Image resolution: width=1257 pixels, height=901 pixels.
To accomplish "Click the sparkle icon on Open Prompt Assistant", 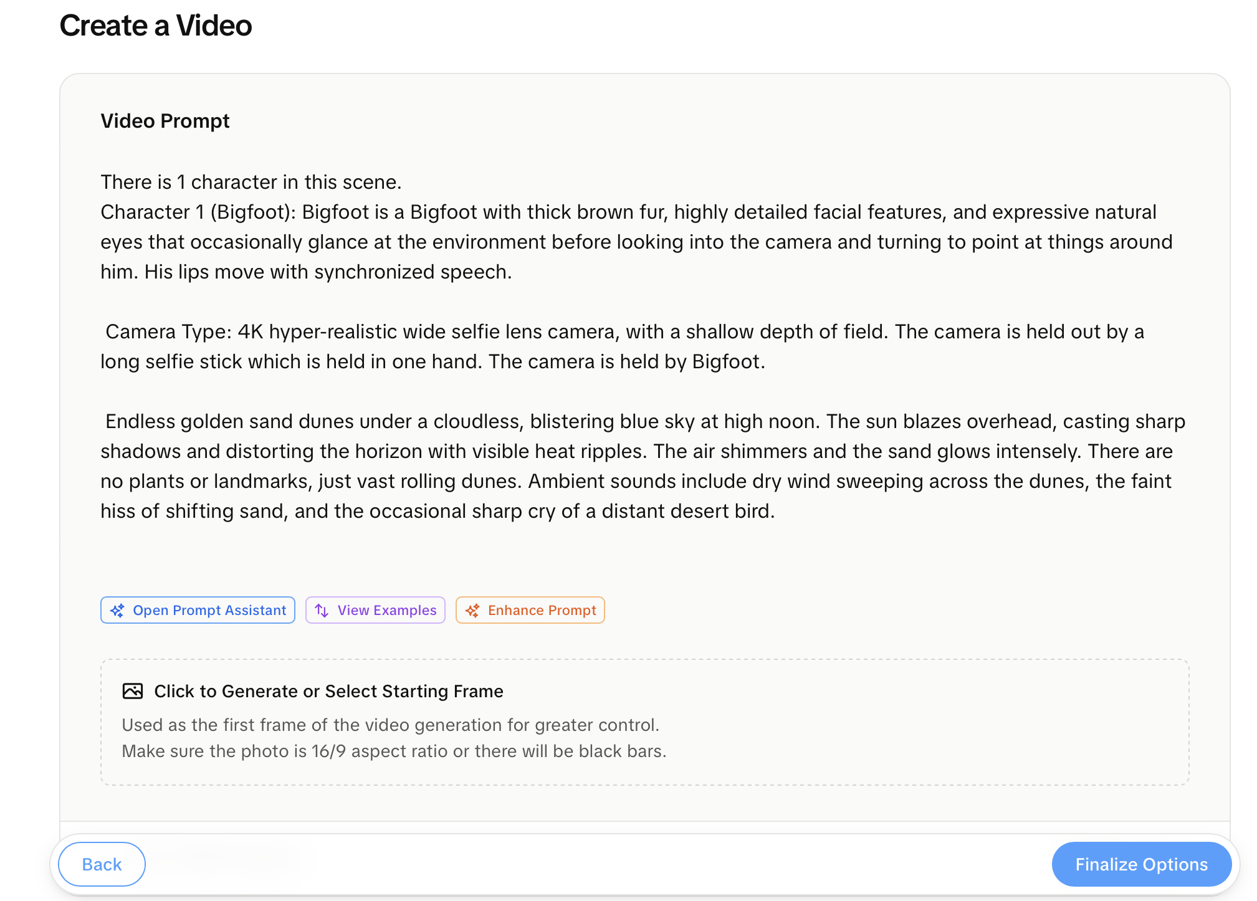I will coord(118,610).
